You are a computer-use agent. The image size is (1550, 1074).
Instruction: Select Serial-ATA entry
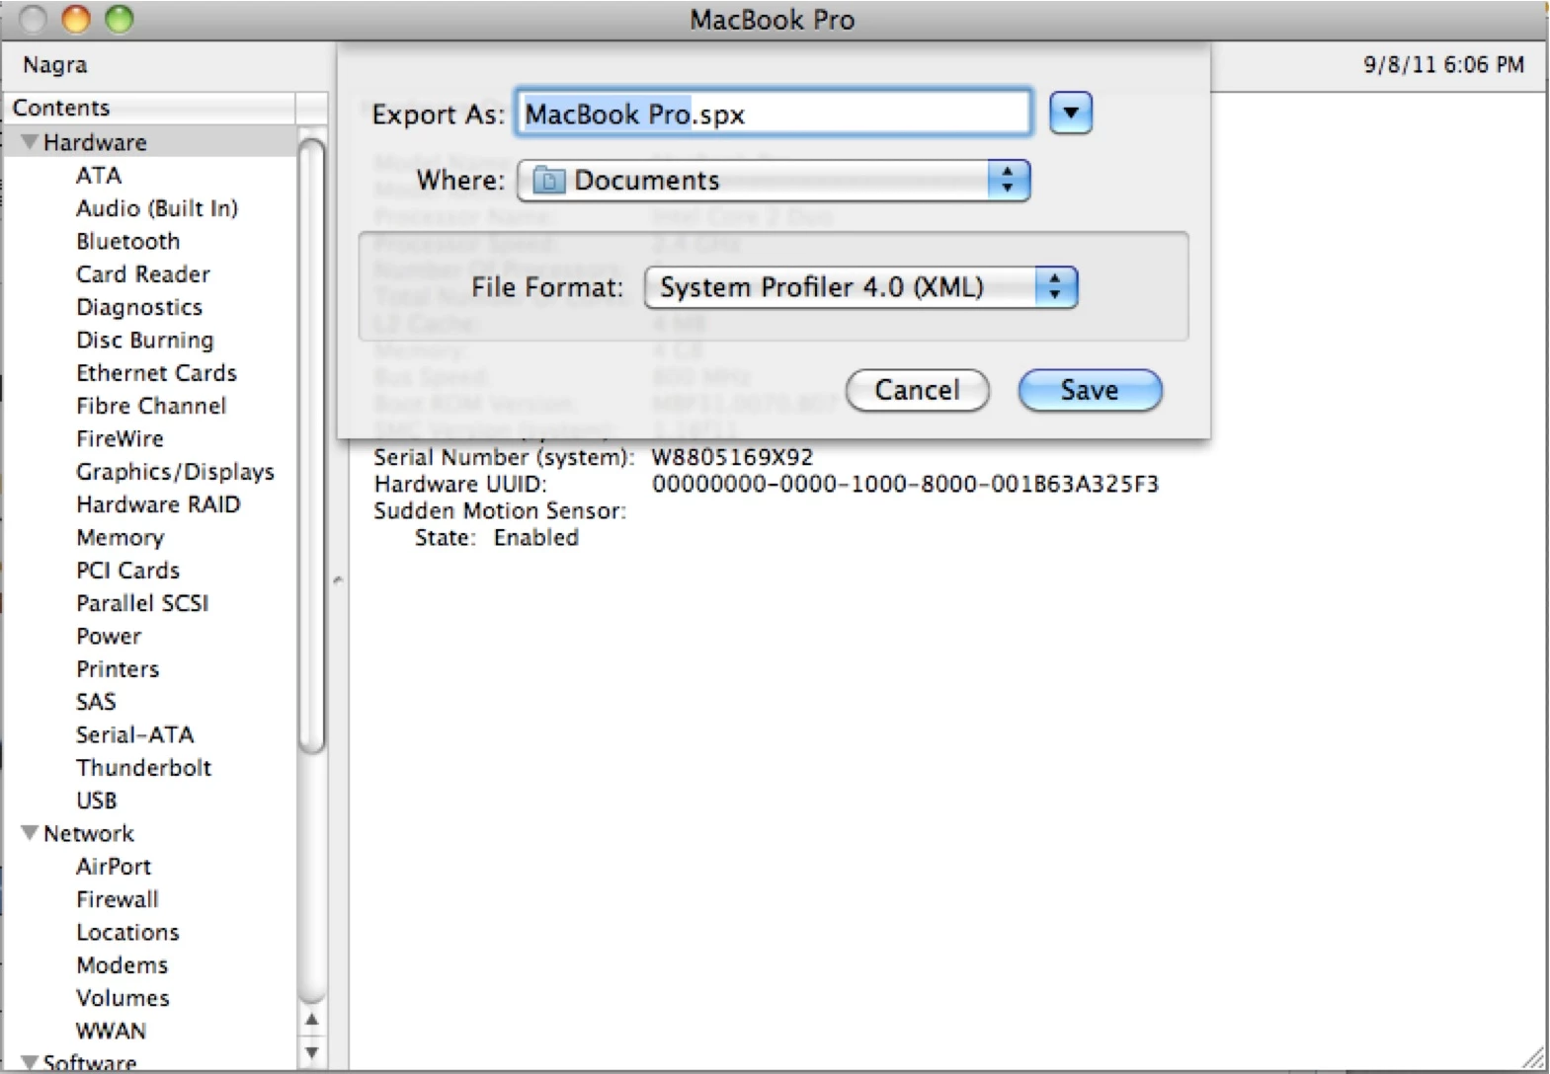[x=135, y=735]
